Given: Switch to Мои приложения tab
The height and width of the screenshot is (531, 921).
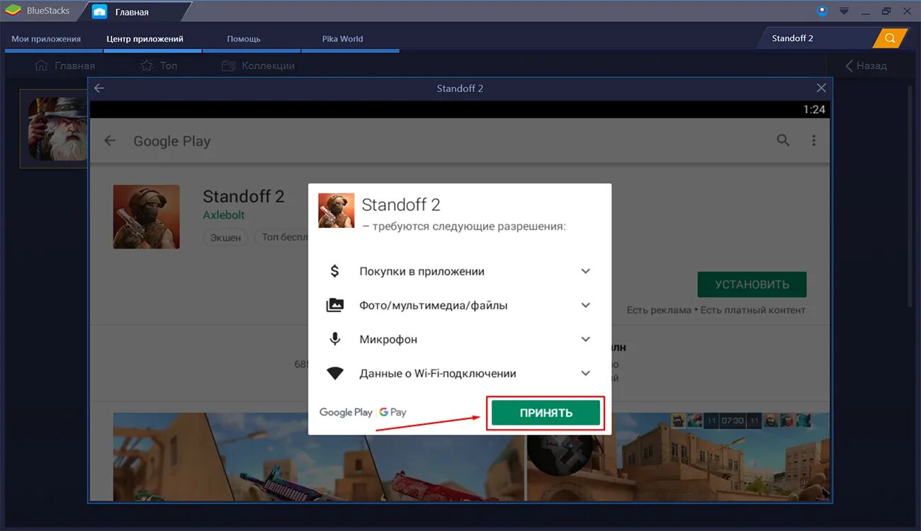Looking at the screenshot, I should (x=46, y=39).
